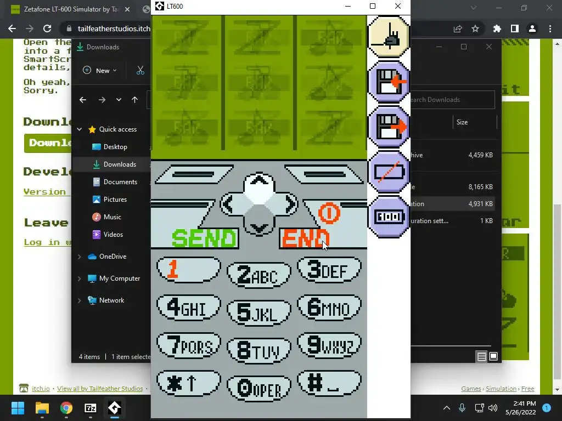Bookmark this page with star icon
The image size is (562, 421).
(475, 29)
